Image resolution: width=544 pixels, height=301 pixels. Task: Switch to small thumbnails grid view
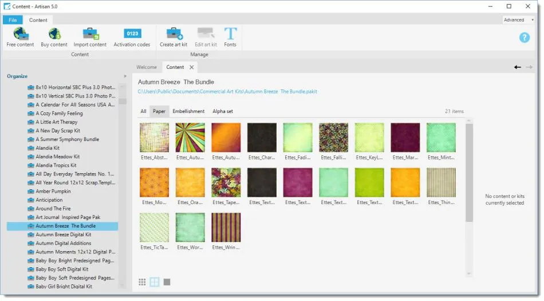(x=142, y=282)
